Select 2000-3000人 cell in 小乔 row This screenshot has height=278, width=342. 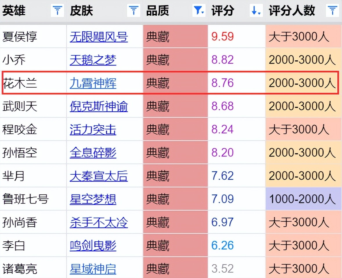[x=304, y=59]
